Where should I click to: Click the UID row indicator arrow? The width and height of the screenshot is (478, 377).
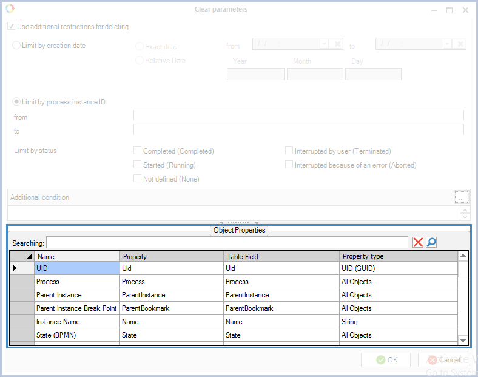tap(15, 268)
